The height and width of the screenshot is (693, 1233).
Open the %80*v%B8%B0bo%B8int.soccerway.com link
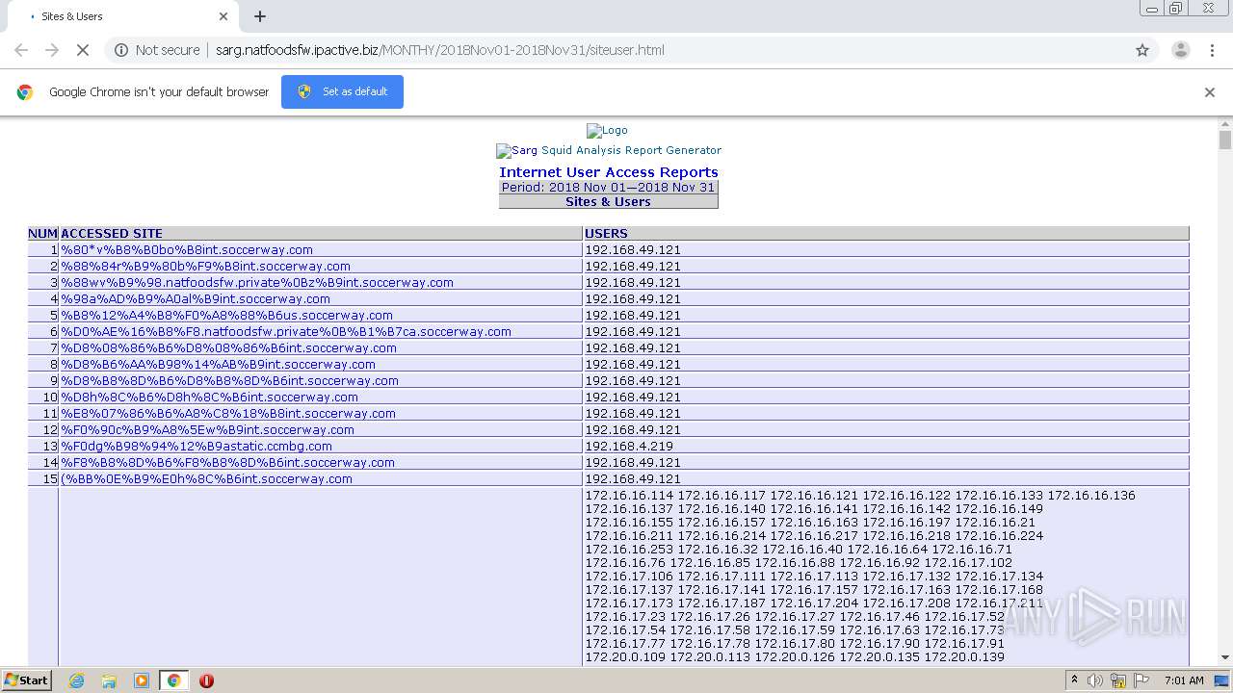pyautogui.click(x=187, y=249)
